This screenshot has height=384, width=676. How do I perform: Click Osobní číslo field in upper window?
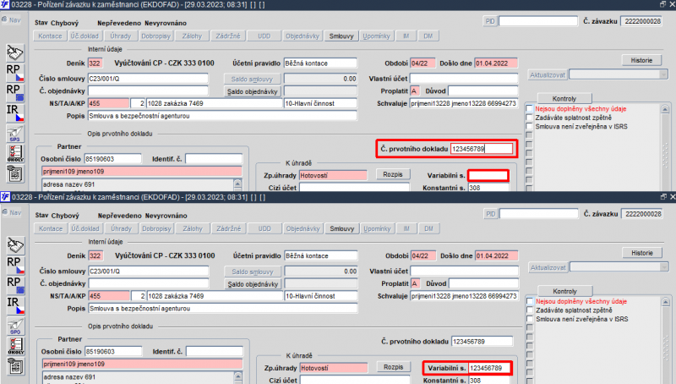[x=112, y=159]
